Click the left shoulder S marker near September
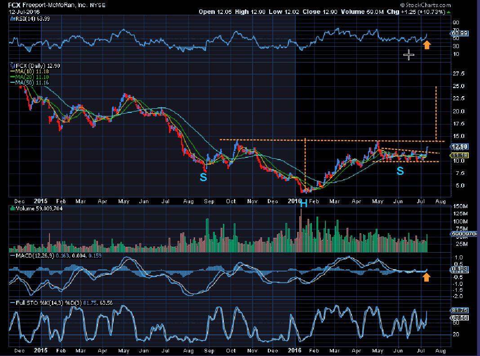The width and height of the screenshot is (480, 356). coord(204,177)
